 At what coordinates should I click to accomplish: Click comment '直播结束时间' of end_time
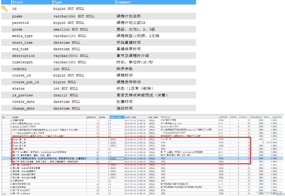(x=128, y=49)
